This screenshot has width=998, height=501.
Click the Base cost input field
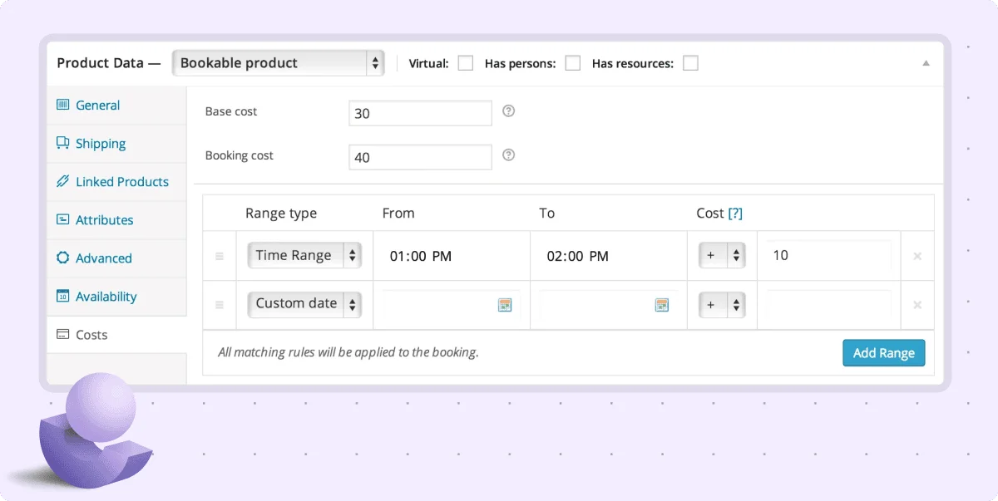click(420, 114)
